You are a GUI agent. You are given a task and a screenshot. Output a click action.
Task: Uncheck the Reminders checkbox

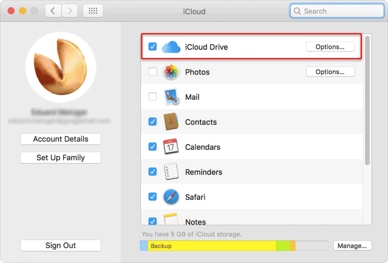[x=153, y=172]
